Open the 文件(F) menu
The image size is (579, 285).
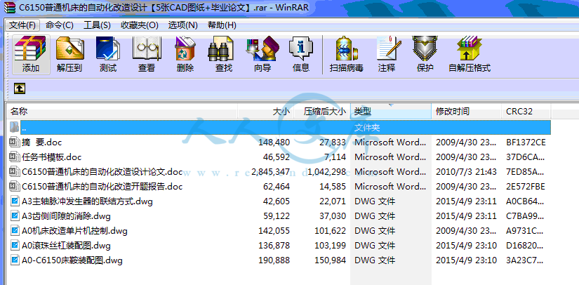click(22, 25)
